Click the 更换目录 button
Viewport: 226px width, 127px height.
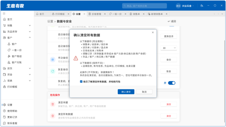click(x=169, y=36)
